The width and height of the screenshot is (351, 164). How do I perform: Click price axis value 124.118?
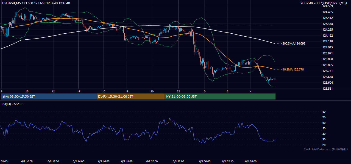(327, 41)
